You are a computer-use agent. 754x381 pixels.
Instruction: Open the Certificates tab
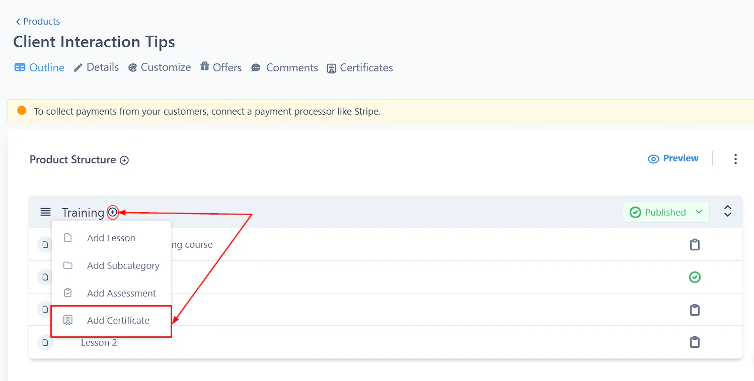[x=360, y=68]
